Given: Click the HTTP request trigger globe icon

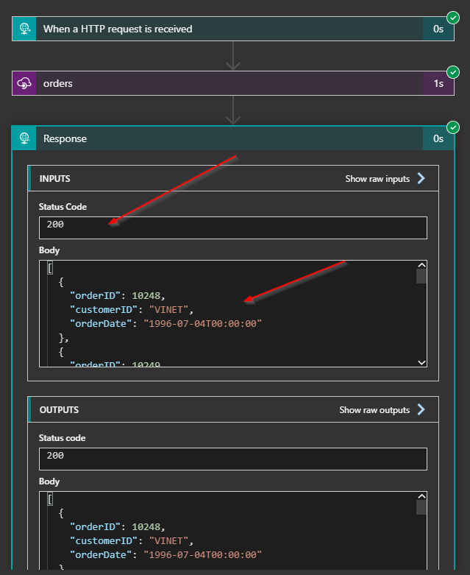Looking at the screenshot, I should tap(24, 29).
